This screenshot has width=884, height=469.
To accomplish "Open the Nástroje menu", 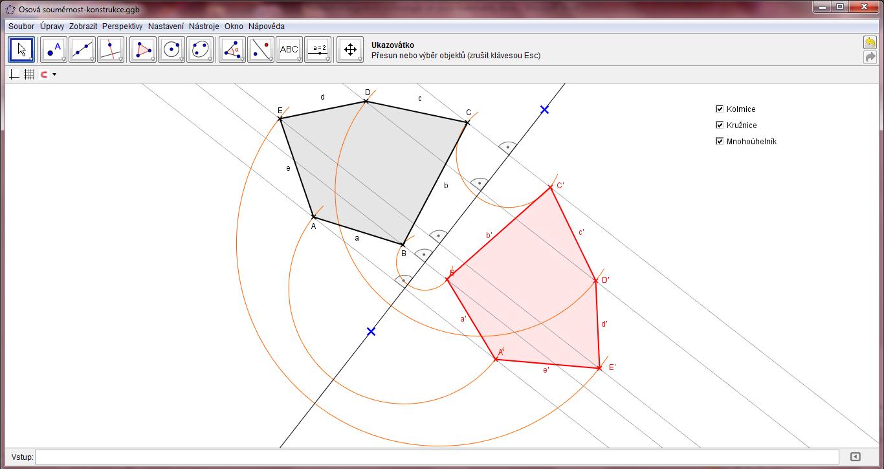I will 204,27.
